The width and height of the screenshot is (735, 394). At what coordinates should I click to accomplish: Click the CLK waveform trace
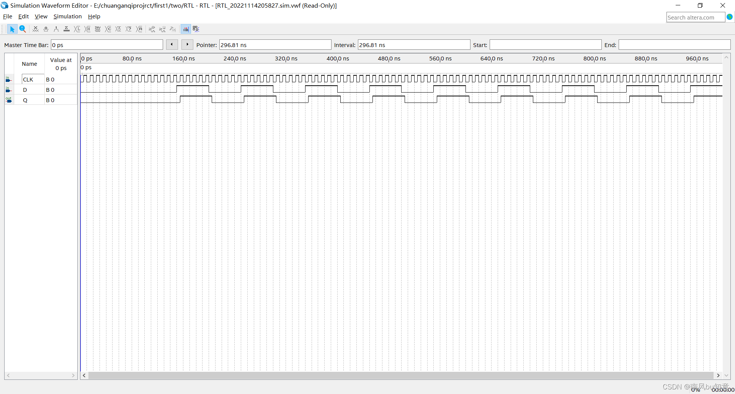pos(401,79)
